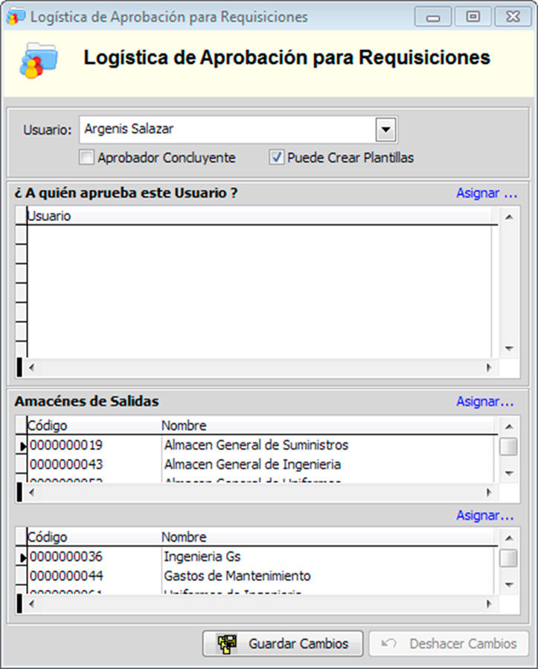The width and height of the screenshot is (538, 669).
Task: Select row Almacen General de Suministros
Action: 255,446
